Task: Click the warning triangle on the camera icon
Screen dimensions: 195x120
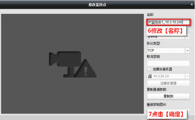Action: (86, 68)
